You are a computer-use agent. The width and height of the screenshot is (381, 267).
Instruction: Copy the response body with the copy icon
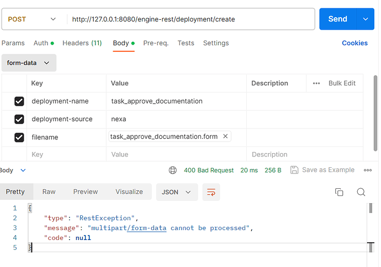click(339, 192)
